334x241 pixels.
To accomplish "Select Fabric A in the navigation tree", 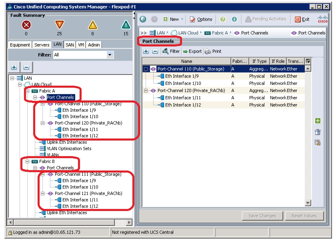I will click(x=47, y=91).
